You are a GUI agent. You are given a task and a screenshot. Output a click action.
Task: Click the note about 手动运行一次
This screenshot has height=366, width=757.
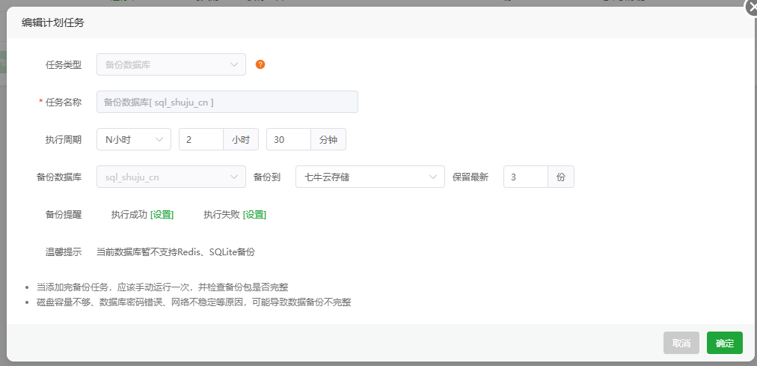[x=162, y=287]
